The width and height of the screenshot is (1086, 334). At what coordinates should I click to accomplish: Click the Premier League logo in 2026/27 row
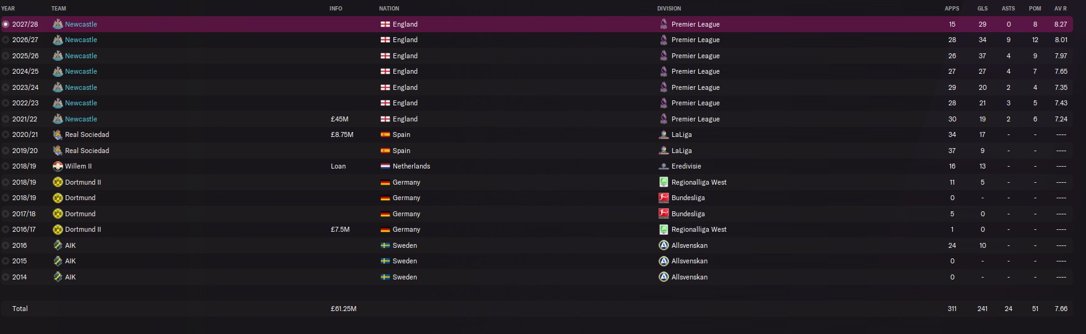663,40
